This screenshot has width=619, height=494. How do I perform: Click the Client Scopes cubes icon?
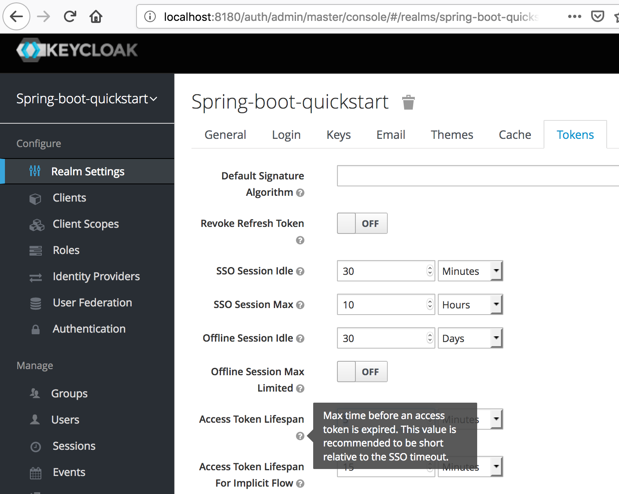pos(36,224)
